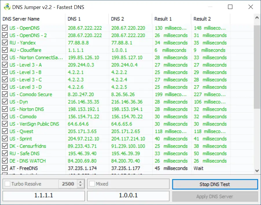261x205 pixels.
Task: Click the 45 milliseconds result for FreeDNS
Action: coord(171,168)
